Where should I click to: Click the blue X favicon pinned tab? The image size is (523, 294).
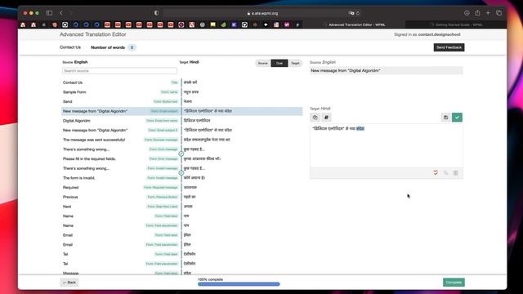pyautogui.click(x=234, y=24)
